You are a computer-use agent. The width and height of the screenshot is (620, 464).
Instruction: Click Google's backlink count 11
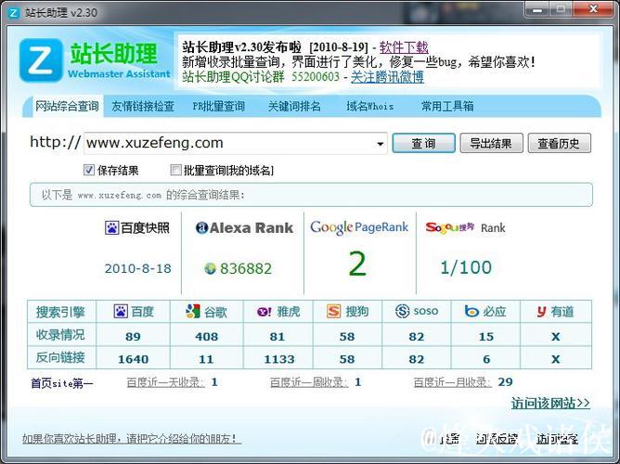click(x=206, y=359)
